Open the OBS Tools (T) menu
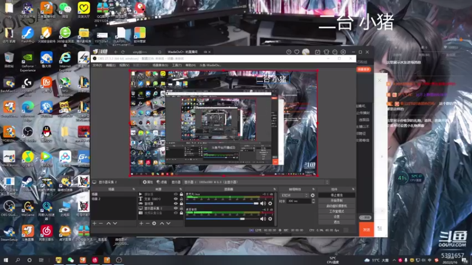The height and width of the screenshot is (265, 472). pos(176,65)
